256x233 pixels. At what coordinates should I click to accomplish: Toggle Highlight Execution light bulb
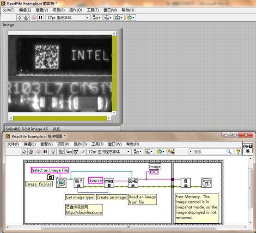(53, 152)
